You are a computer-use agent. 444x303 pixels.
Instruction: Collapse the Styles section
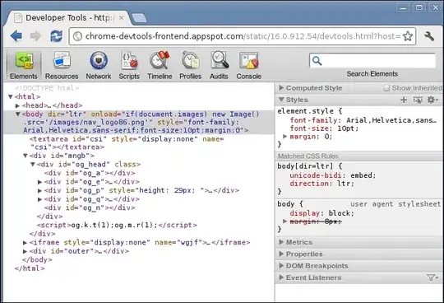[281, 100]
